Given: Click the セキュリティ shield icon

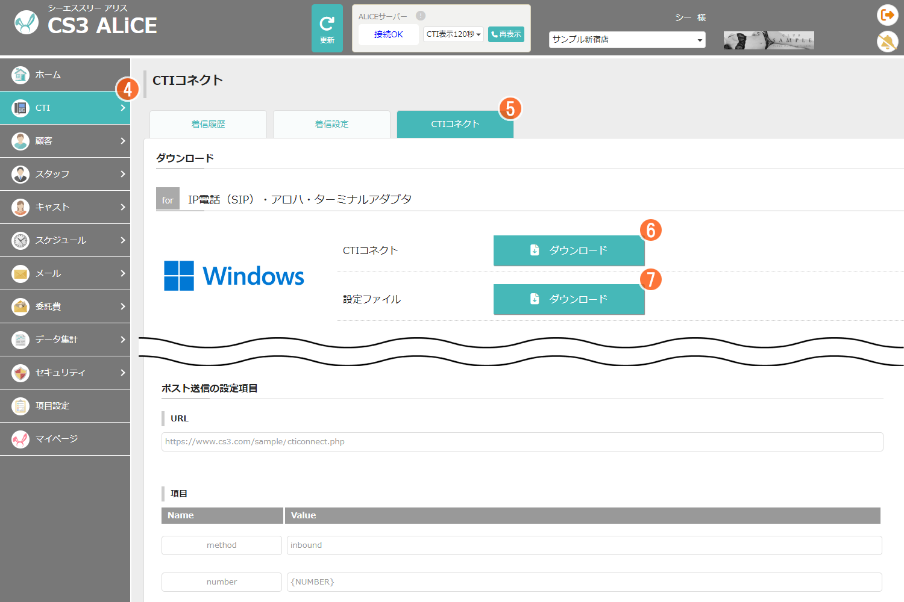Looking at the screenshot, I should [x=20, y=373].
